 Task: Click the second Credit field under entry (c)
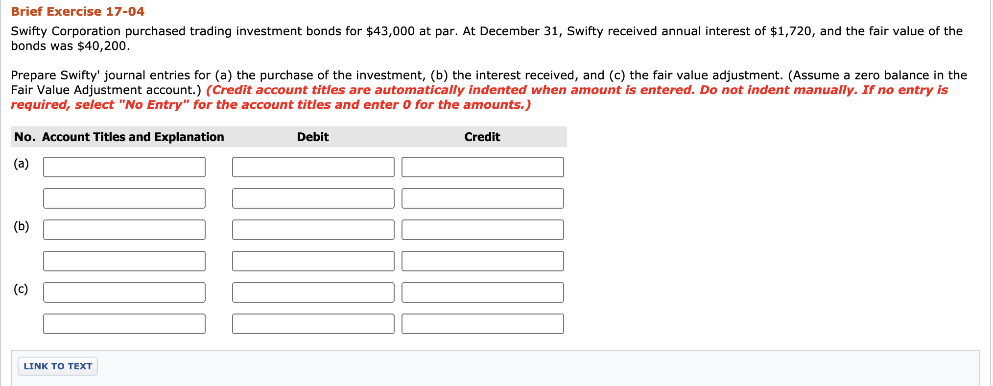pyautogui.click(x=482, y=323)
